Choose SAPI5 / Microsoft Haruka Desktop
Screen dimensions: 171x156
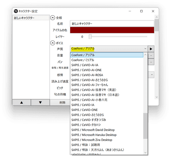point(107,135)
